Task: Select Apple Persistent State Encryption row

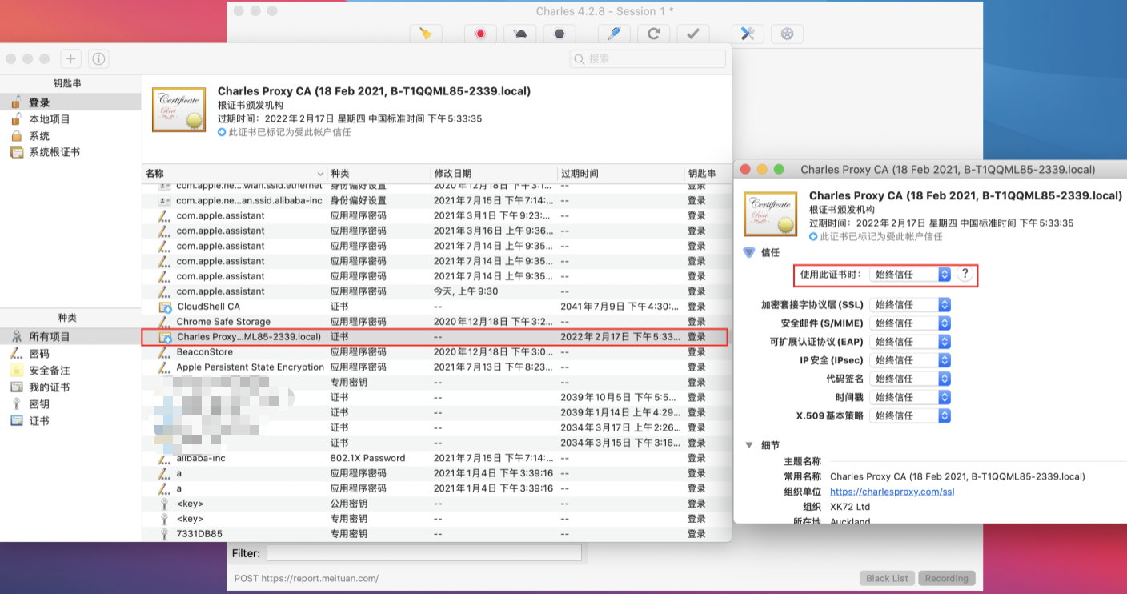Action: [x=436, y=367]
